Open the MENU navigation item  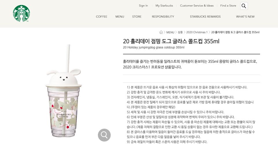click(120, 17)
